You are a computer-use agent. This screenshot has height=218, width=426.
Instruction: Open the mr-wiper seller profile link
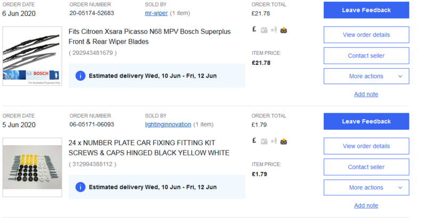[x=156, y=13]
